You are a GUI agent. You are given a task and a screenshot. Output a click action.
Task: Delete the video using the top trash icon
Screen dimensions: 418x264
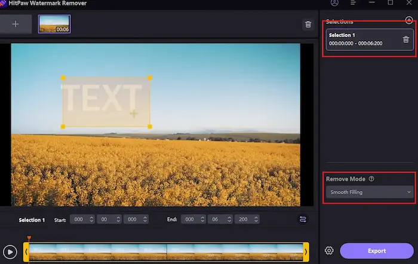308,24
